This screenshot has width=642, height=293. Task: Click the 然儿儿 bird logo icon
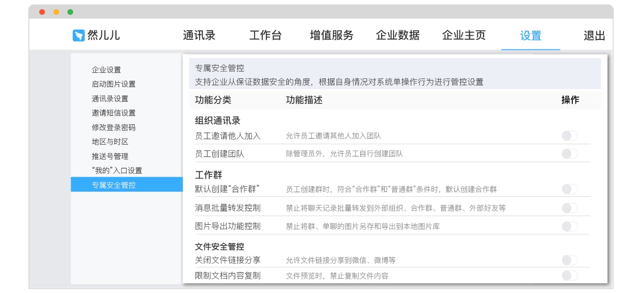[x=79, y=36]
